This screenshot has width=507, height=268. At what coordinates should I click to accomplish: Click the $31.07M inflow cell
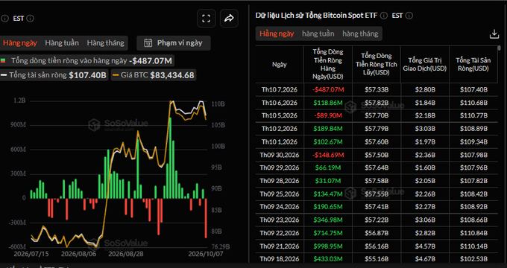click(328, 181)
